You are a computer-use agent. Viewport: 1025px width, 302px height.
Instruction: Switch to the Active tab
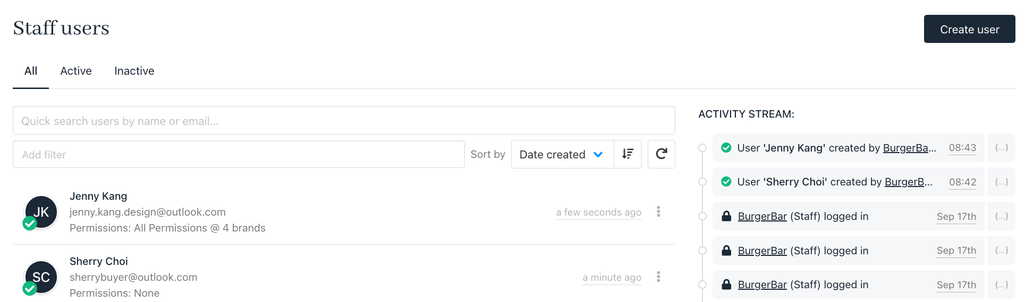click(x=76, y=71)
